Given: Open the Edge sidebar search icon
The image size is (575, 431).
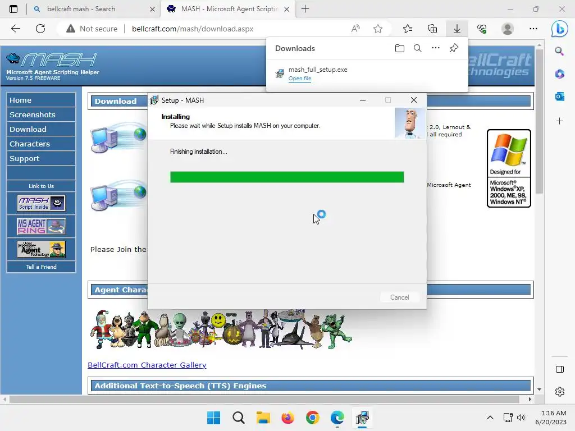Looking at the screenshot, I should [559, 51].
